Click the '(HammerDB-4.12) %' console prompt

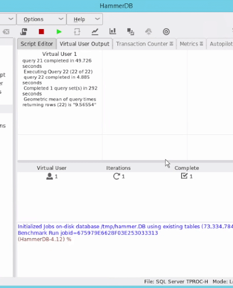[x=45, y=240]
